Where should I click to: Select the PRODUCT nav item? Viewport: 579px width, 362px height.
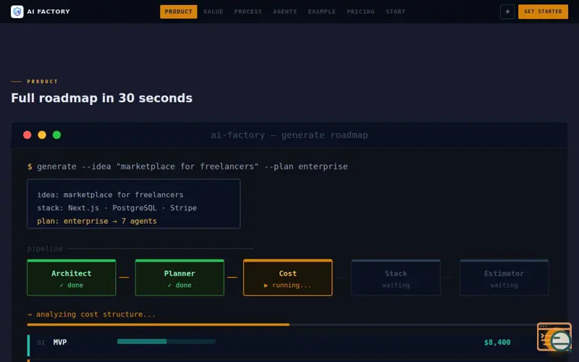point(178,12)
